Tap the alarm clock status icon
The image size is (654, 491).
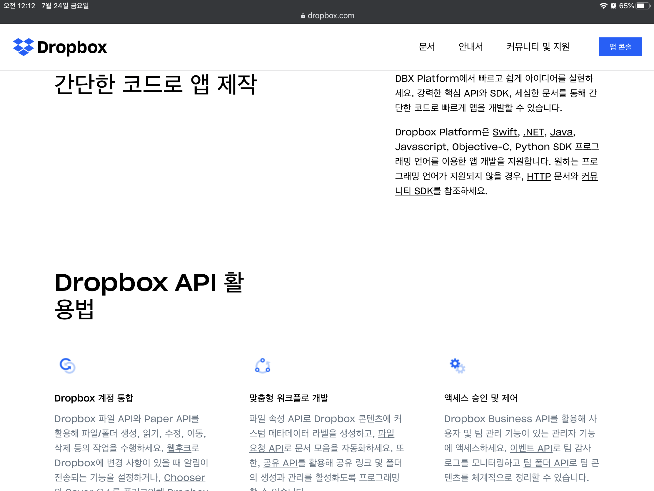[x=613, y=6]
